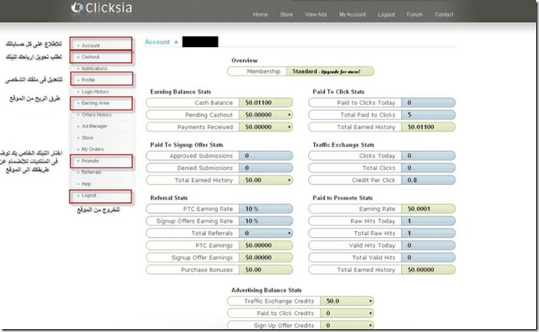Expand Signup Offer Total Earned History arrow
Image resolution: width=539 pixels, height=332 pixels.
(289, 180)
